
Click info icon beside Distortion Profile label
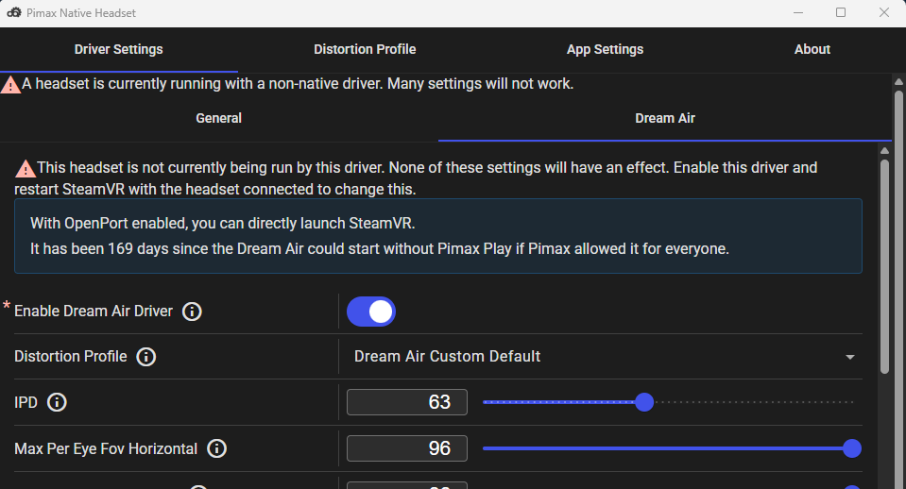pyautogui.click(x=146, y=357)
